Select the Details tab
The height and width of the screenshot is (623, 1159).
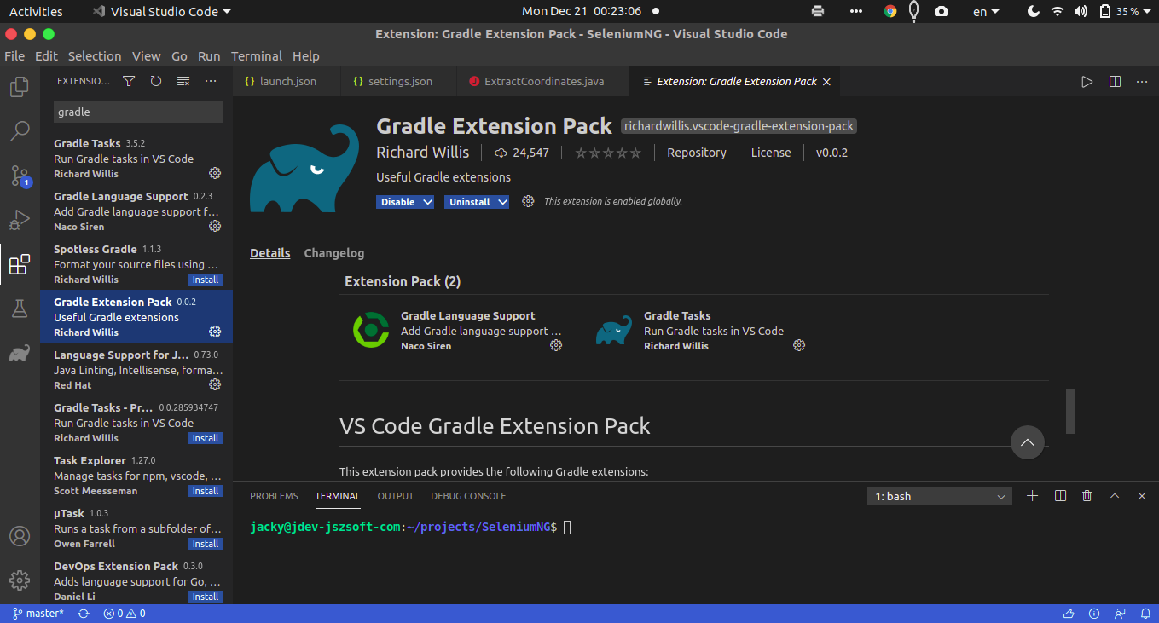point(270,253)
